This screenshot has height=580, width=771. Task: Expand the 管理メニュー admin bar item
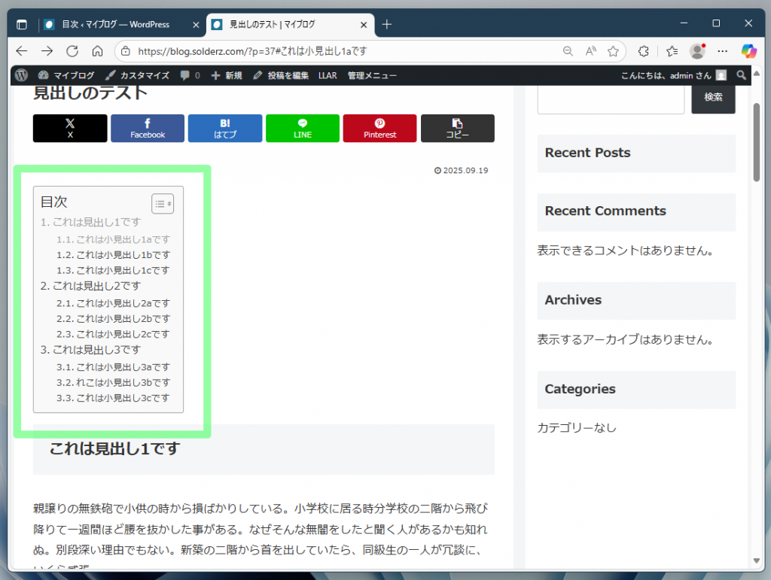[x=371, y=74]
